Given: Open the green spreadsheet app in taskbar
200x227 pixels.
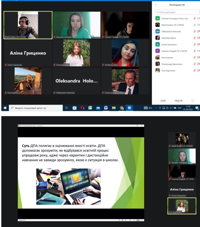Looking at the screenshot, I should (90, 108).
